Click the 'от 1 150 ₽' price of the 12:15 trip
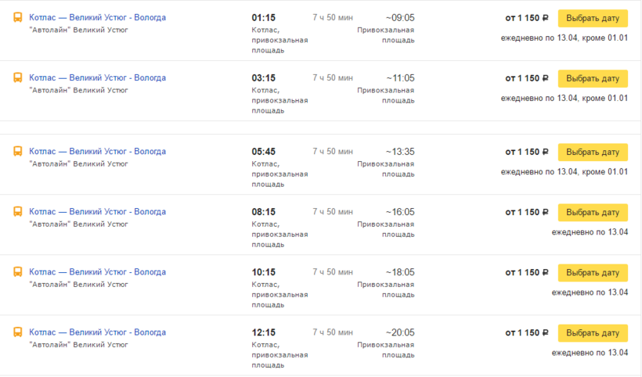642x377 pixels. click(x=528, y=332)
